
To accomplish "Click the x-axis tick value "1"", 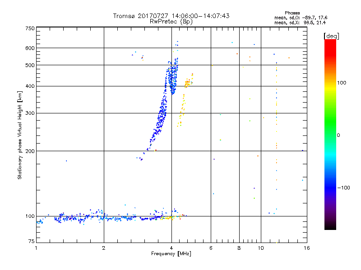I will [36, 248].
